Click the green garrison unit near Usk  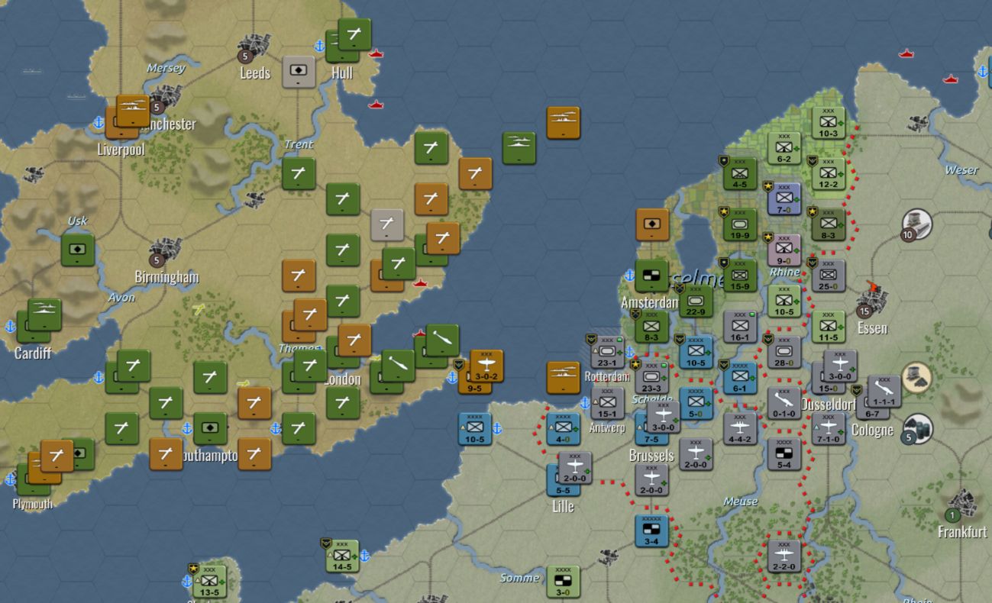77,250
